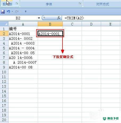Select cell containing A2014-0007
Image resolution: width=121 pixels, height=123 pixels.
(x=23, y=62)
